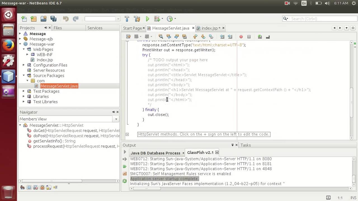Click Stop Server icon in Output panel

[125, 174]
